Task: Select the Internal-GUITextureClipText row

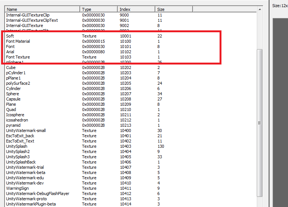Action: (32, 20)
